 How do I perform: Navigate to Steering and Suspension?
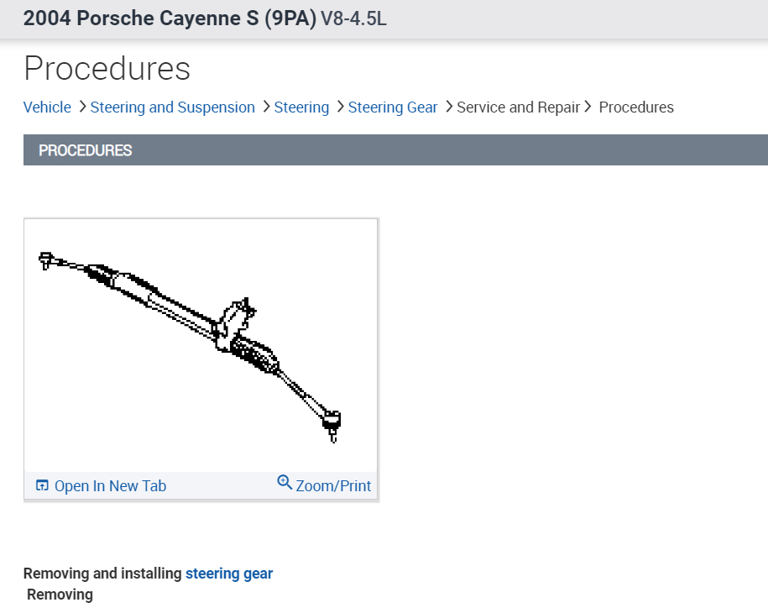click(x=172, y=107)
